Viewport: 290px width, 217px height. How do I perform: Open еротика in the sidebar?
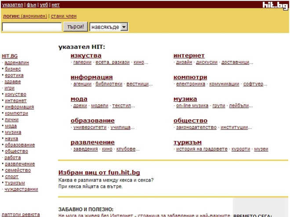tap(14, 75)
